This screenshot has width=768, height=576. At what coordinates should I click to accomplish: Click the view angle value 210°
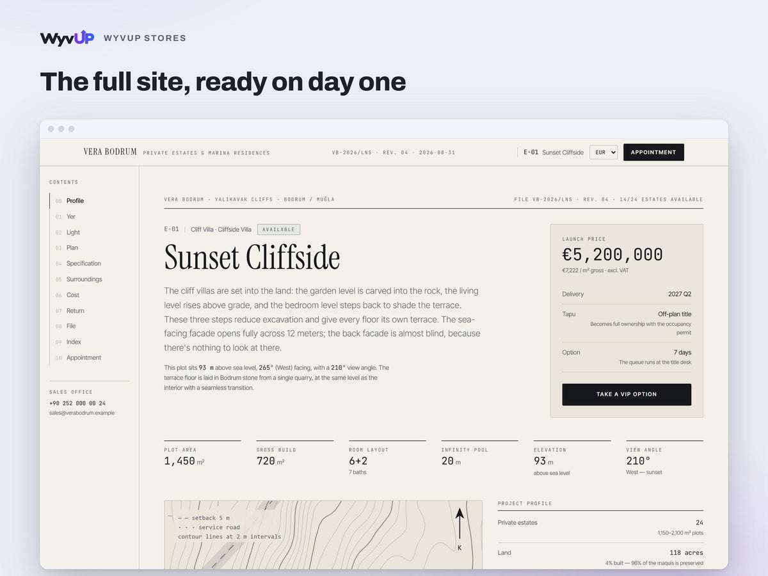(x=638, y=461)
